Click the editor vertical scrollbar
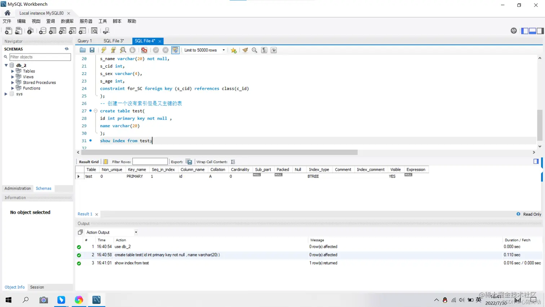The height and width of the screenshot is (307, 545). click(x=540, y=125)
